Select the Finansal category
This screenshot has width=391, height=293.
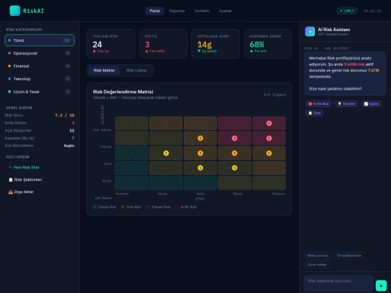[39, 66]
